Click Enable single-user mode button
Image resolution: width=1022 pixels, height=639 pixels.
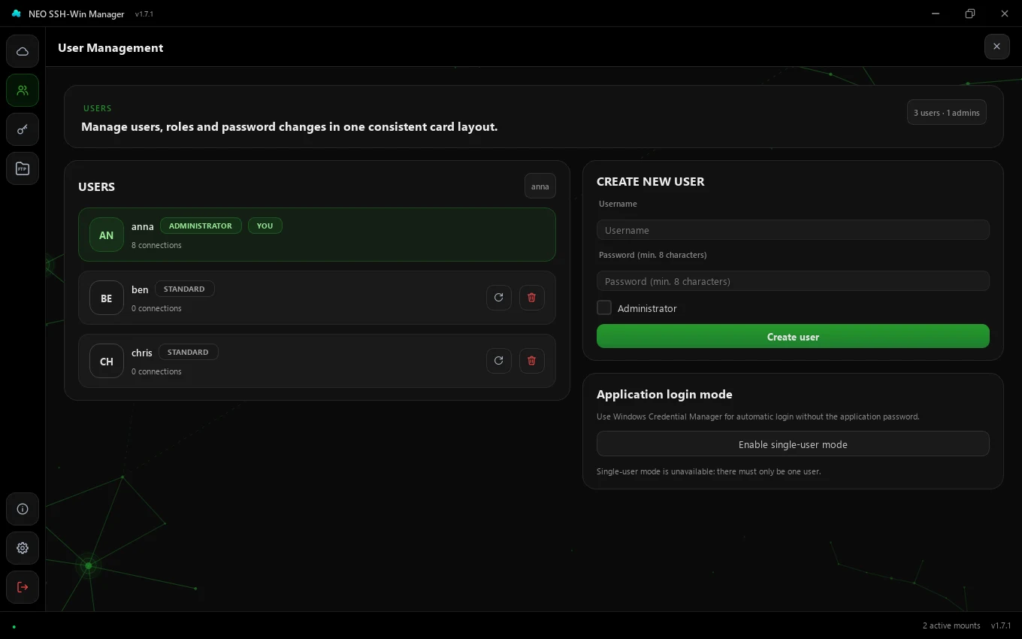793,444
